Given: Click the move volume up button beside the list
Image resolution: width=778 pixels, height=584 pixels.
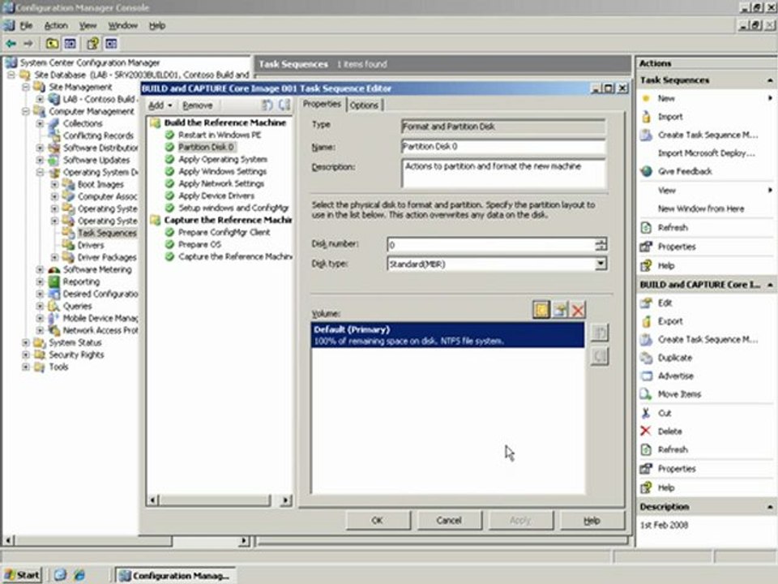Looking at the screenshot, I should point(600,333).
